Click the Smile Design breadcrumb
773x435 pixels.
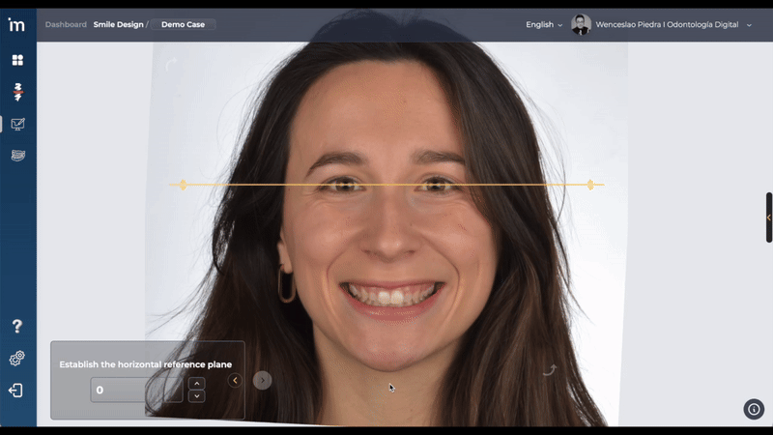(118, 25)
